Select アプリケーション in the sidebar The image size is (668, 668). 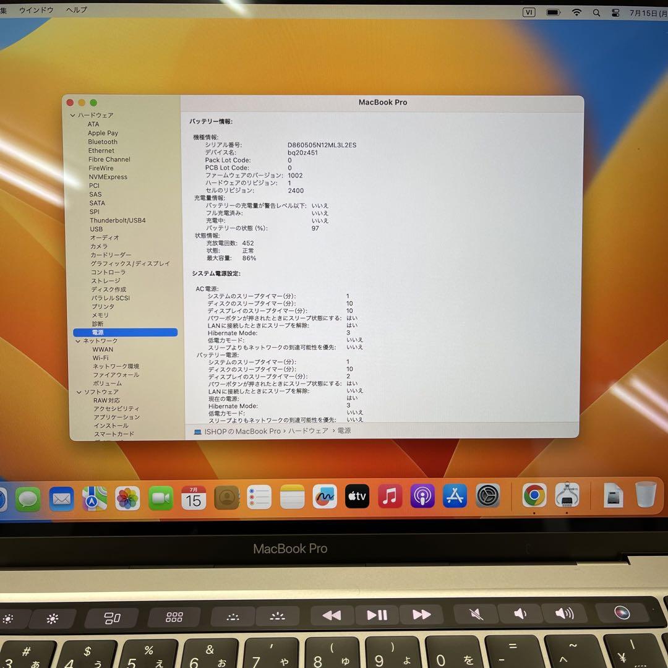(117, 417)
